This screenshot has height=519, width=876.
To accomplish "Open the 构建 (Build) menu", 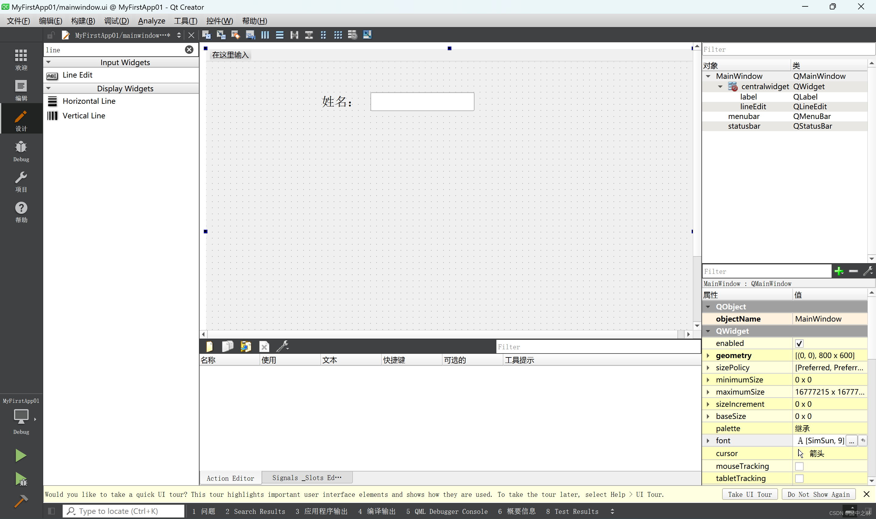I will (x=83, y=20).
